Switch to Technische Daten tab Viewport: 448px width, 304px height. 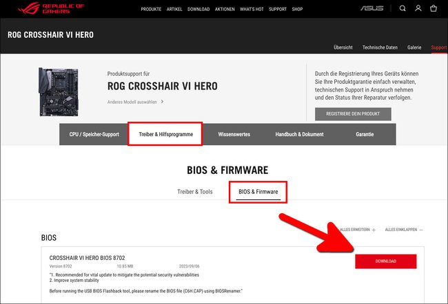[x=380, y=47]
